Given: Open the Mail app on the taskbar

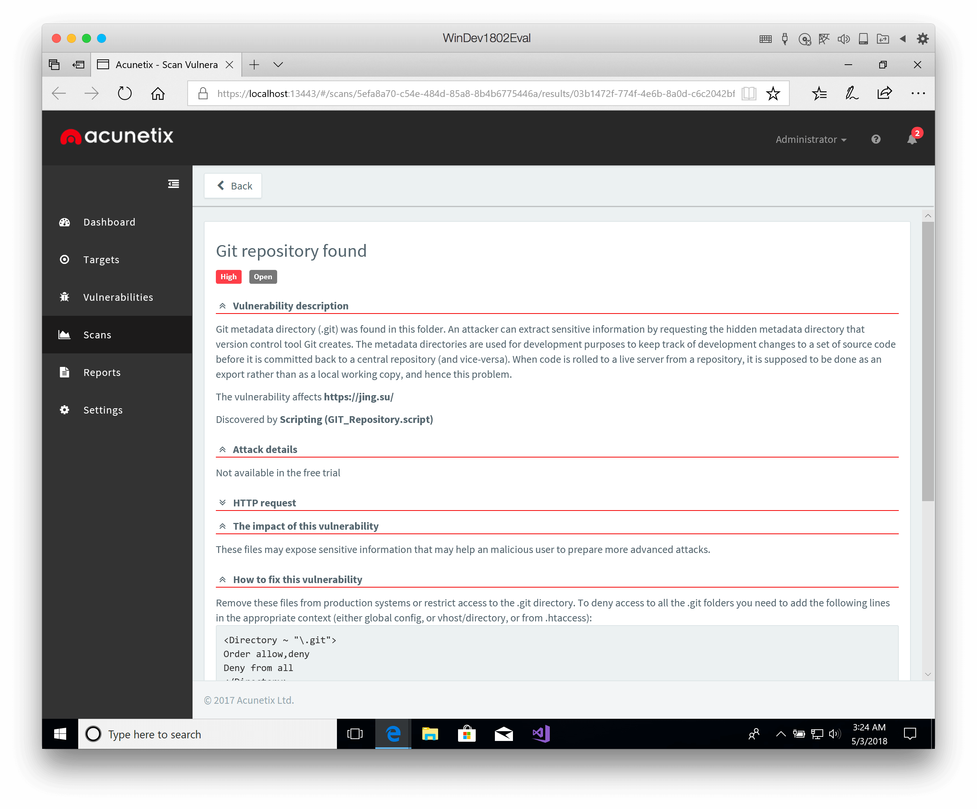Looking at the screenshot, I should (x=504, y=734).
